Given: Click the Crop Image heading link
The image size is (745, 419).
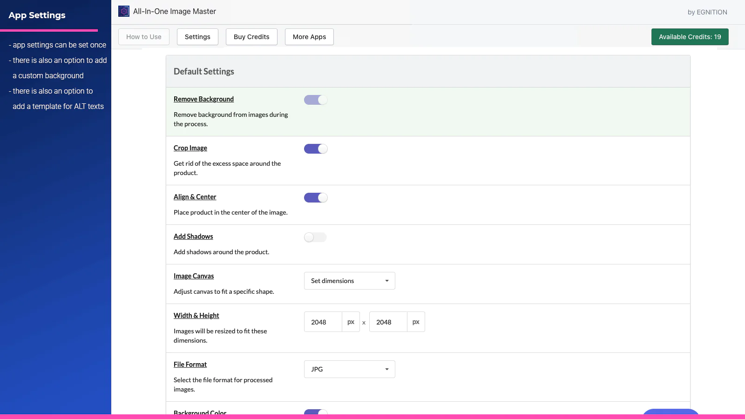Looking at the screenshot, I should click(190, 148).
